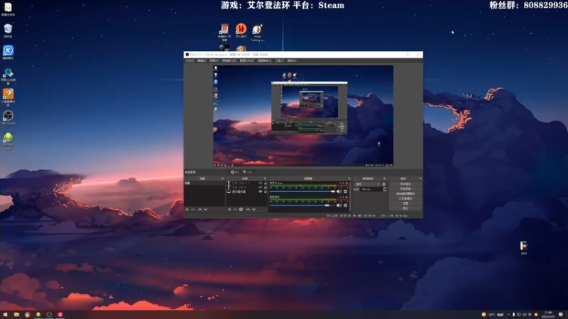Adjust the Mic/Aux volume slider

(x=302, y=191)
